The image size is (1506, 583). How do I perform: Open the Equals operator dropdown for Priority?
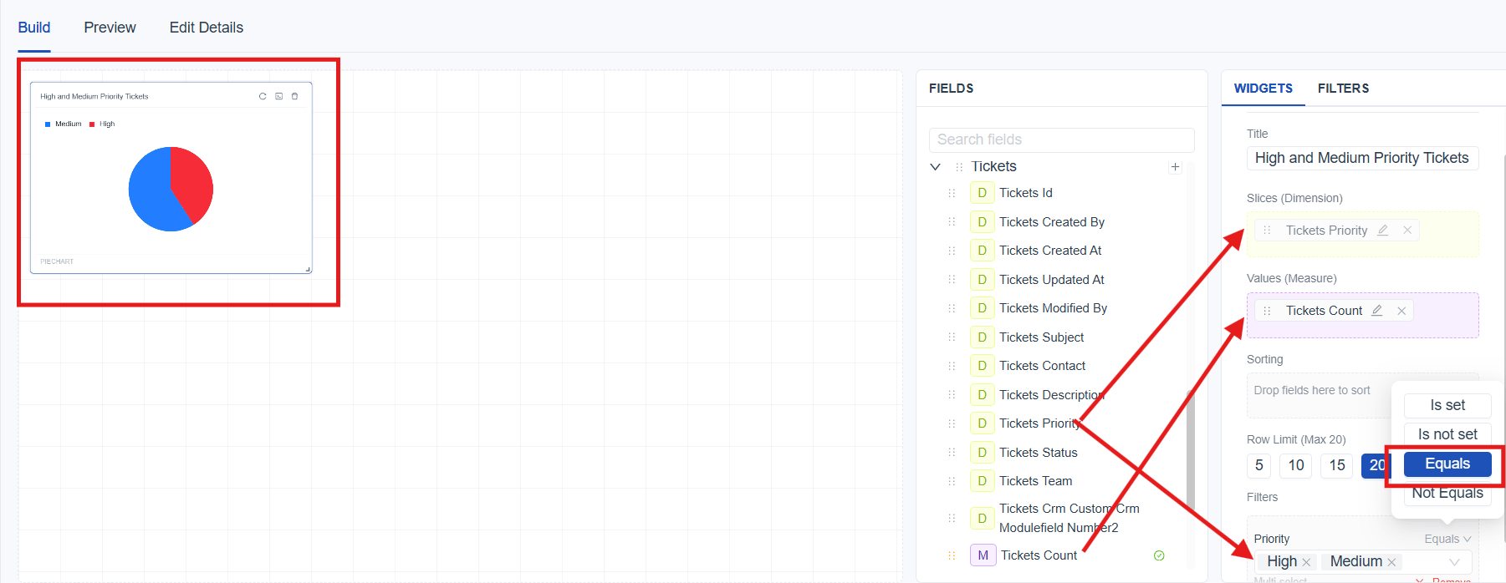tap(1447, 539)
